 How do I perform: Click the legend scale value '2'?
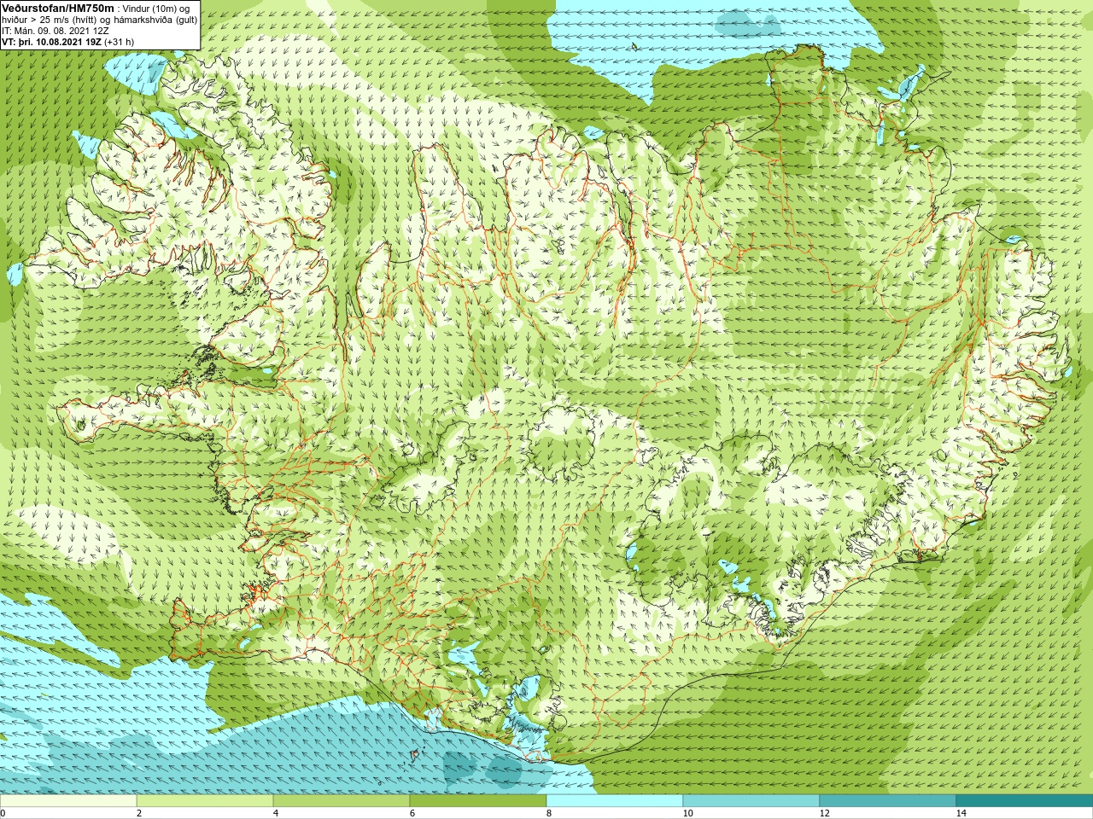[138, 813]
